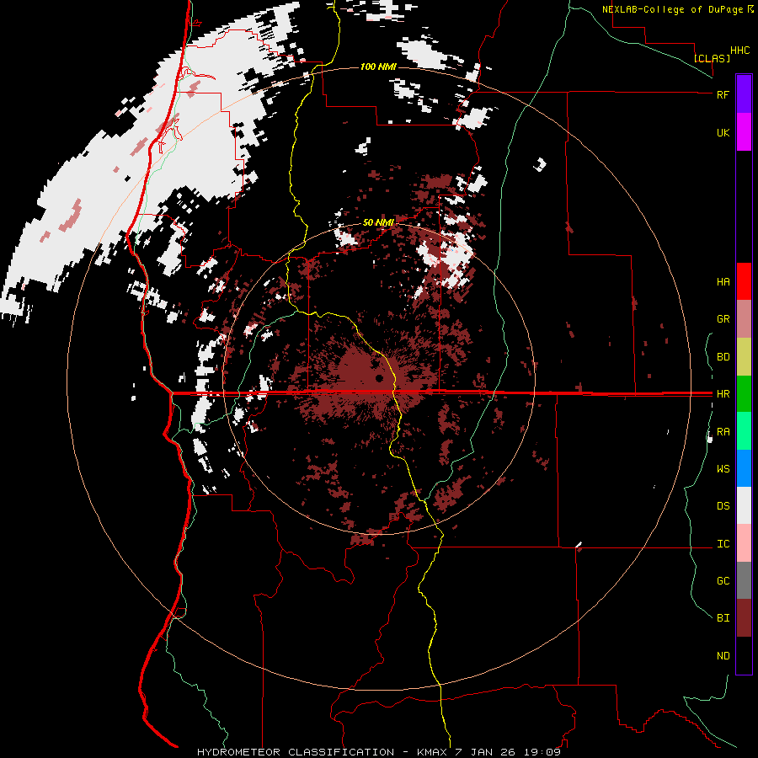Image resolution: width=758 pixels, height=758 pixels.
Task: Click the green HR legend color swatch
Action: tap(744, 393)
